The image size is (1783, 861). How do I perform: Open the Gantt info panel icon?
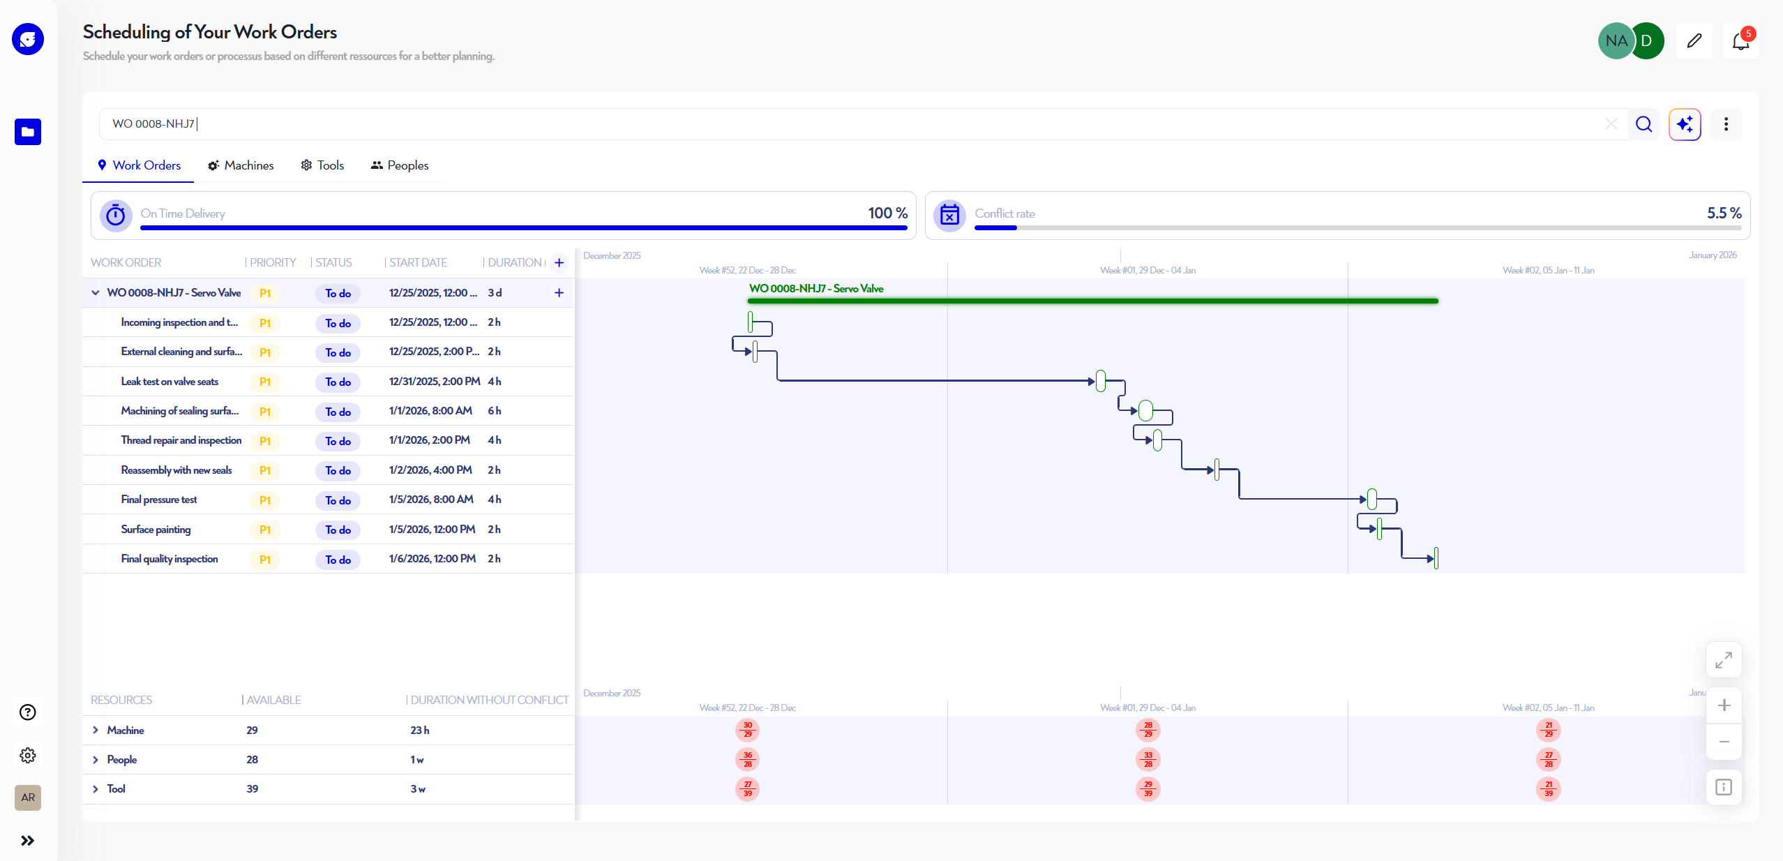[x=1722, y=787]
